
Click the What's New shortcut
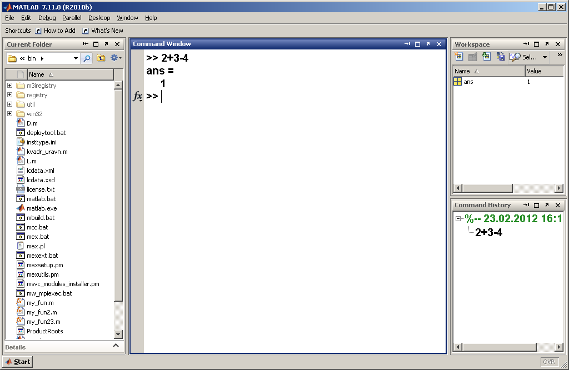(x=103, y=31)
